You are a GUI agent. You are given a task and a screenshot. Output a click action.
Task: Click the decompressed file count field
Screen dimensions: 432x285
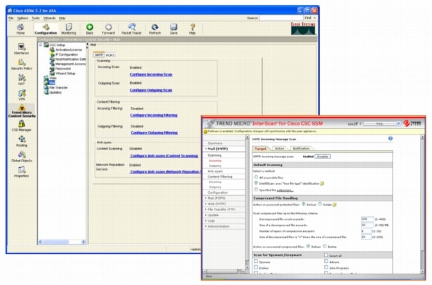pos(367,219)
